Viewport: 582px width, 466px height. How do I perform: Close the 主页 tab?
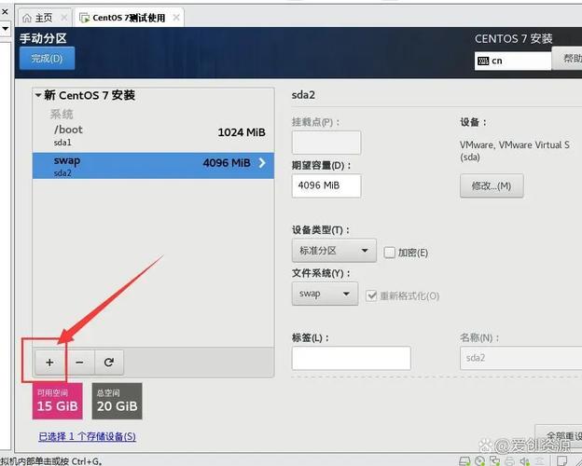(62, 18)
